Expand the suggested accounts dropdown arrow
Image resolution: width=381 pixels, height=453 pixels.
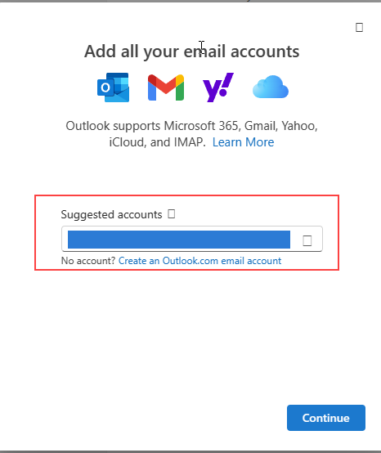click(x=307, y=240)
